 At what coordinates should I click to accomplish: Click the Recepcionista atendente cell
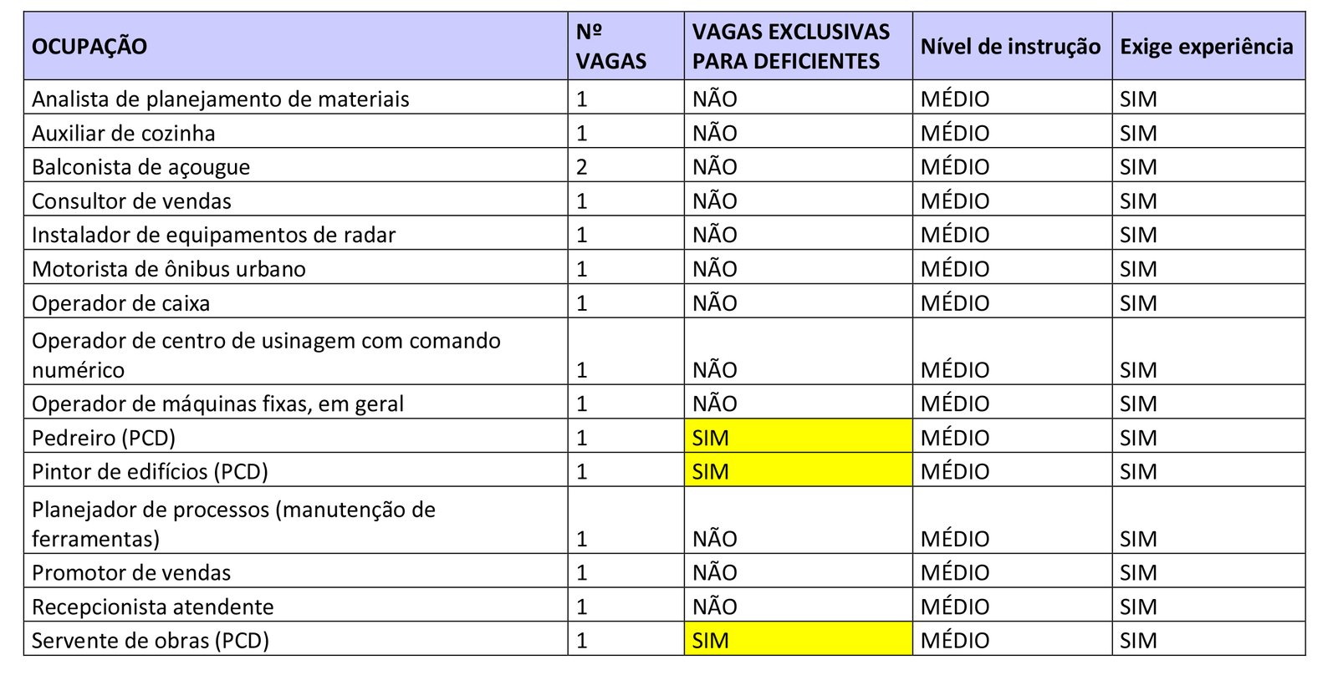click(x=153, y=606)
